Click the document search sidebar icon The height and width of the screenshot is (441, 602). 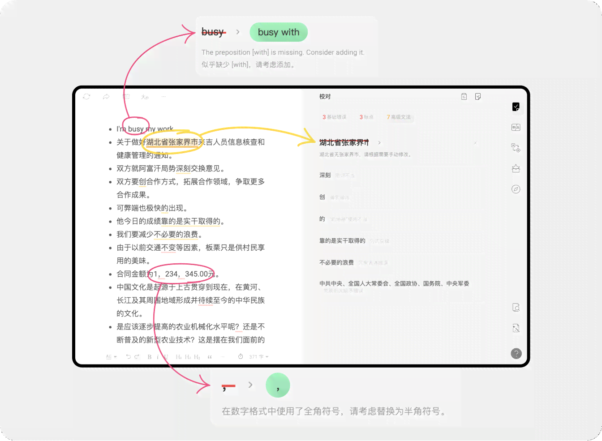click(516, 308)
